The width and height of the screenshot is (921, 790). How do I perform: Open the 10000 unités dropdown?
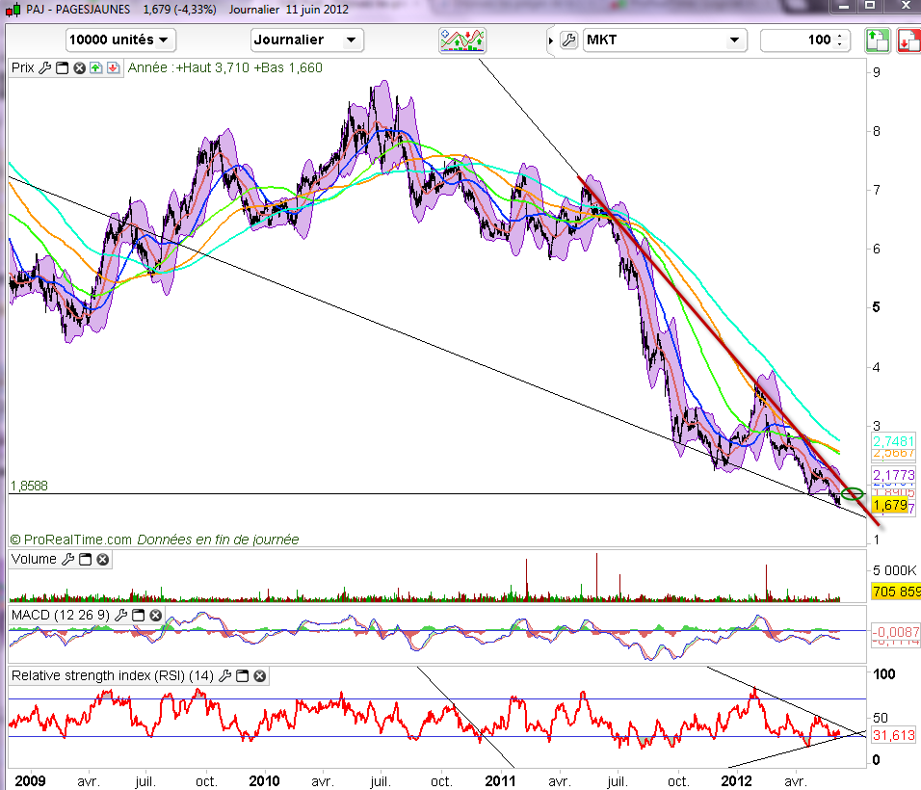pyautogui.click(x=120, y=40)
